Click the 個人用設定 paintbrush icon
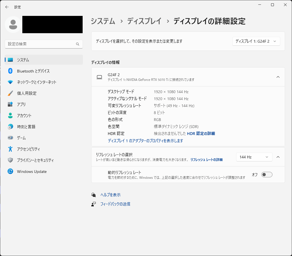This screenshot has height=256, width=292. click(x=10, y=93)
